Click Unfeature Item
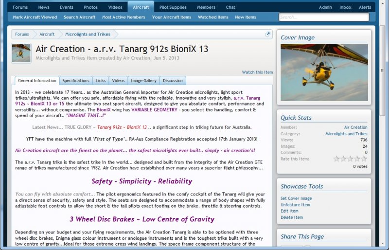 coord(295,205)
